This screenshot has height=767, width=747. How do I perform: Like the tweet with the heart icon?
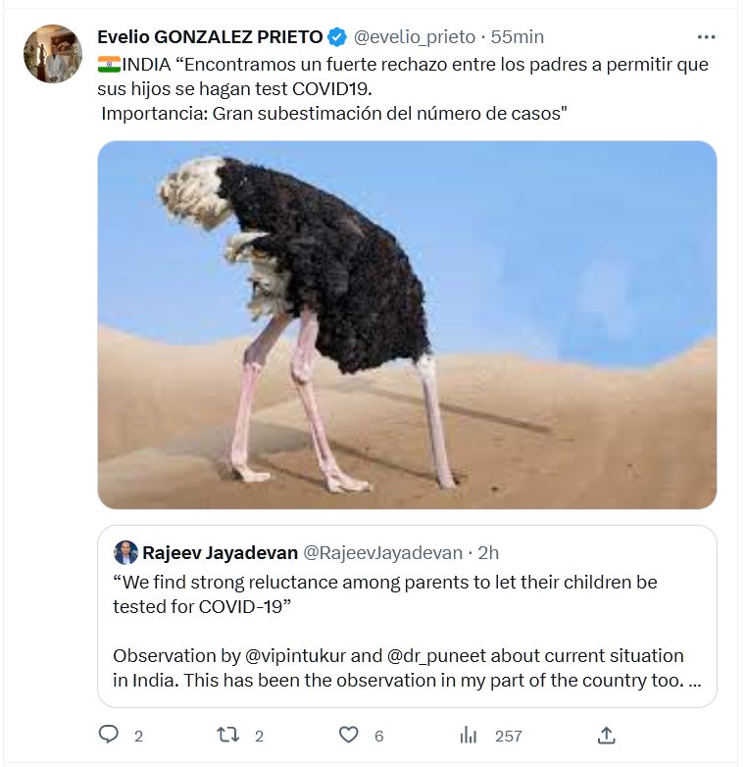coord(348,735)
